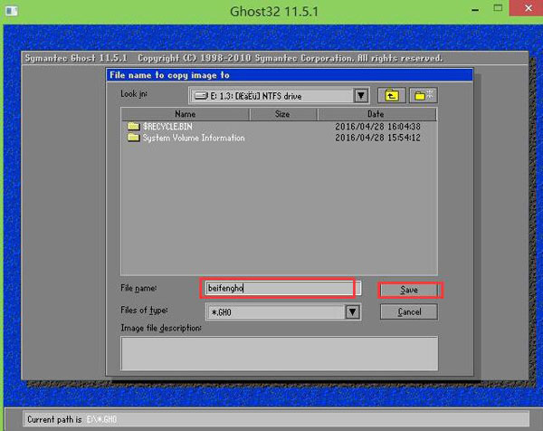
Task: Click the File name label
Action: point(138,288)
